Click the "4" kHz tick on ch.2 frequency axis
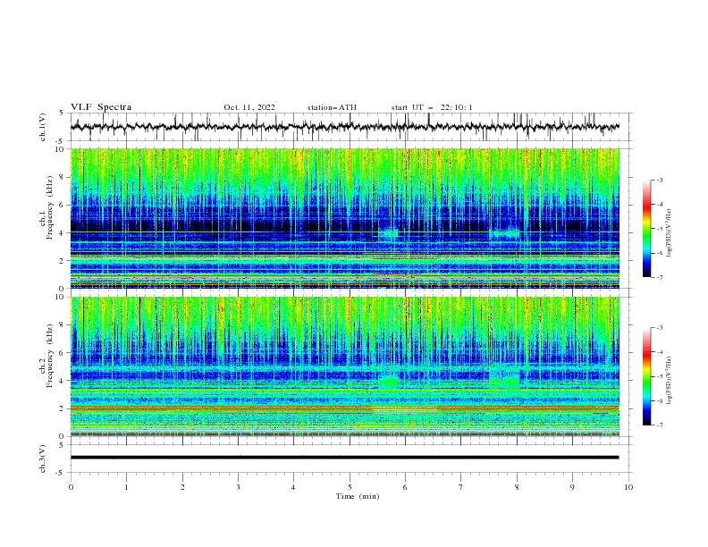708x547 pixels. pos(63,381)
